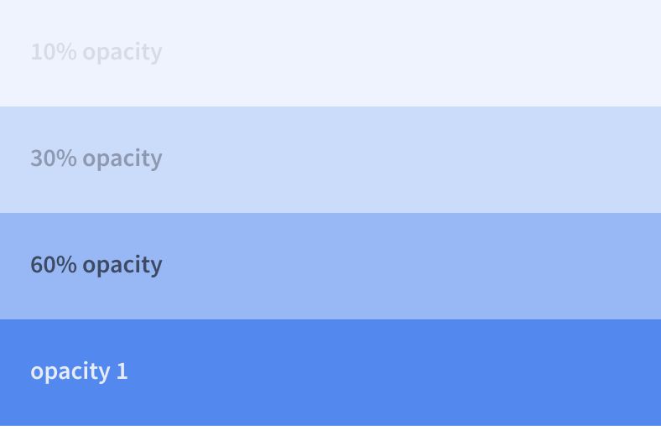This screenshot has height=430, width=661.
Task: Click the '10%' number in first label
Action: click(x=54, y=51)
